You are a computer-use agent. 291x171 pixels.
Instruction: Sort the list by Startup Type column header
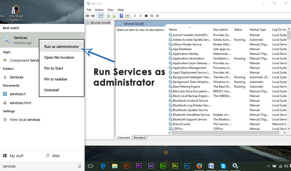pos(257,30)
